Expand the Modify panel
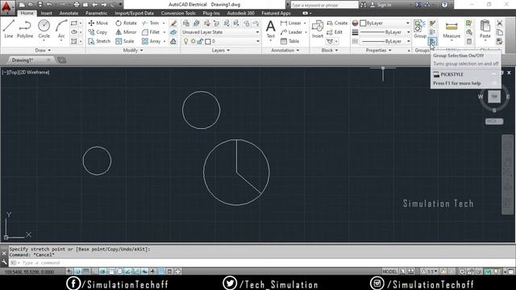 point(133,50)
